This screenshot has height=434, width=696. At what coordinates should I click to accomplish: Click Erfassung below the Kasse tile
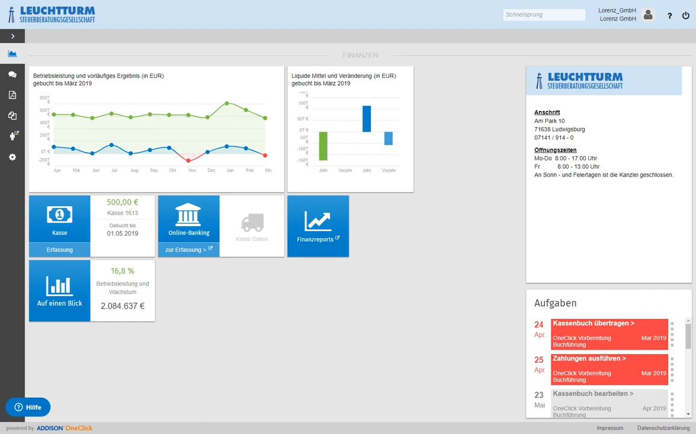[x=60, y=250]
